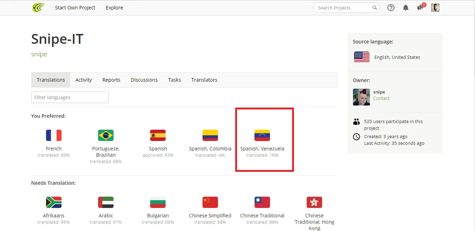Screen dimensions: 475x231
Task: Click the snipe owner link under title
Action: point(39,54)
